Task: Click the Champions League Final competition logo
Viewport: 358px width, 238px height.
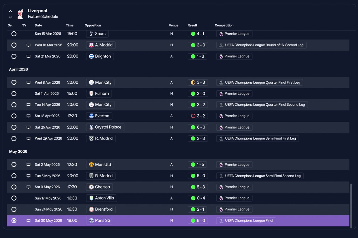Action: click(221, 221)
